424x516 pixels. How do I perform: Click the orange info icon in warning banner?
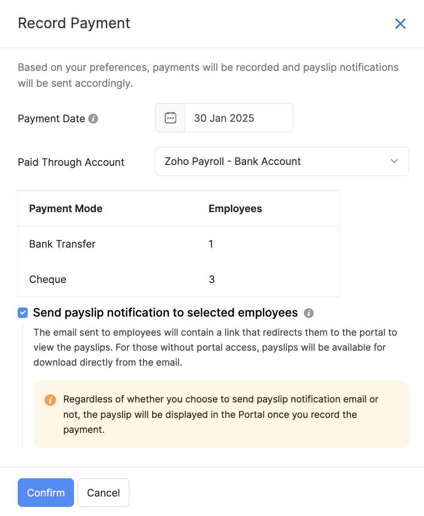click(50, 400)
